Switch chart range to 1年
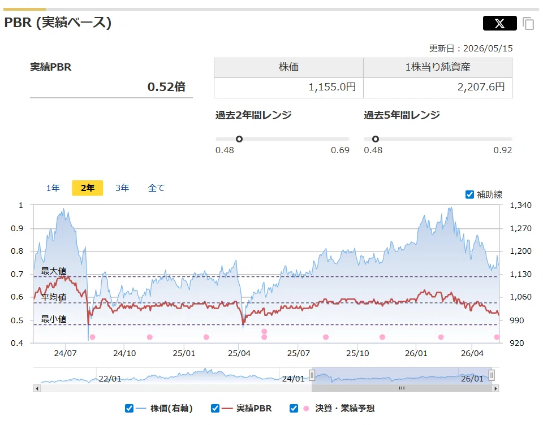The height and width of the screenshot is (425, 543). click(x=53, y=188)
